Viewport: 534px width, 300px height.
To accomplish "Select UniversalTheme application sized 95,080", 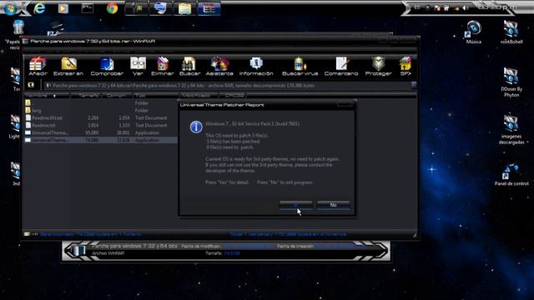I will pyautogui.click(x=100, y=132).
